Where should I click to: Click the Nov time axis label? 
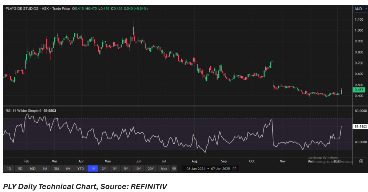[283, 161]
